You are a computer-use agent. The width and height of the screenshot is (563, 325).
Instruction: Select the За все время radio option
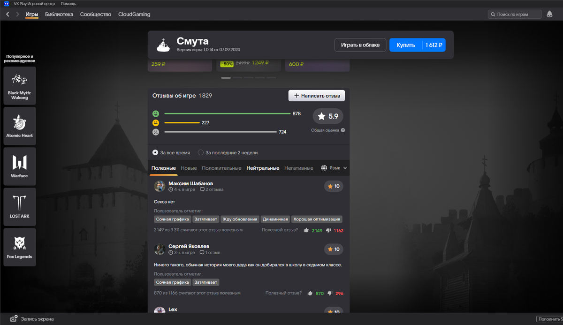tap(155, 152)
